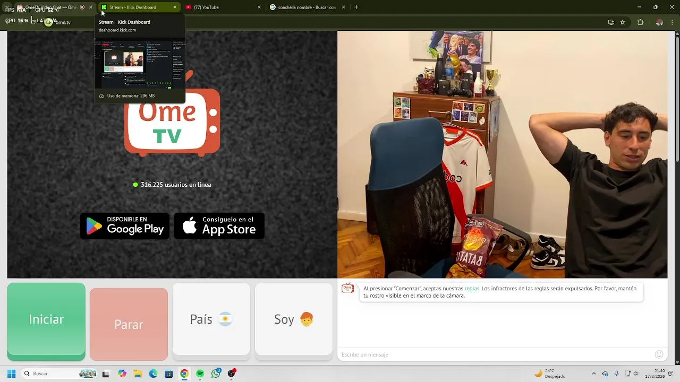Viewport: 680px width, 382px height.
Task: Bookmark this page with the star icon
Action: pos(623,22)
